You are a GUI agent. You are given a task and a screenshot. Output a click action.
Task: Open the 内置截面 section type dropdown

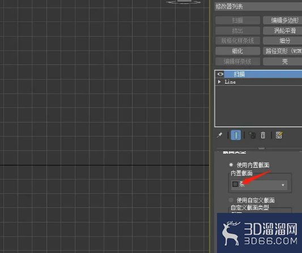(x=260, y=185)
